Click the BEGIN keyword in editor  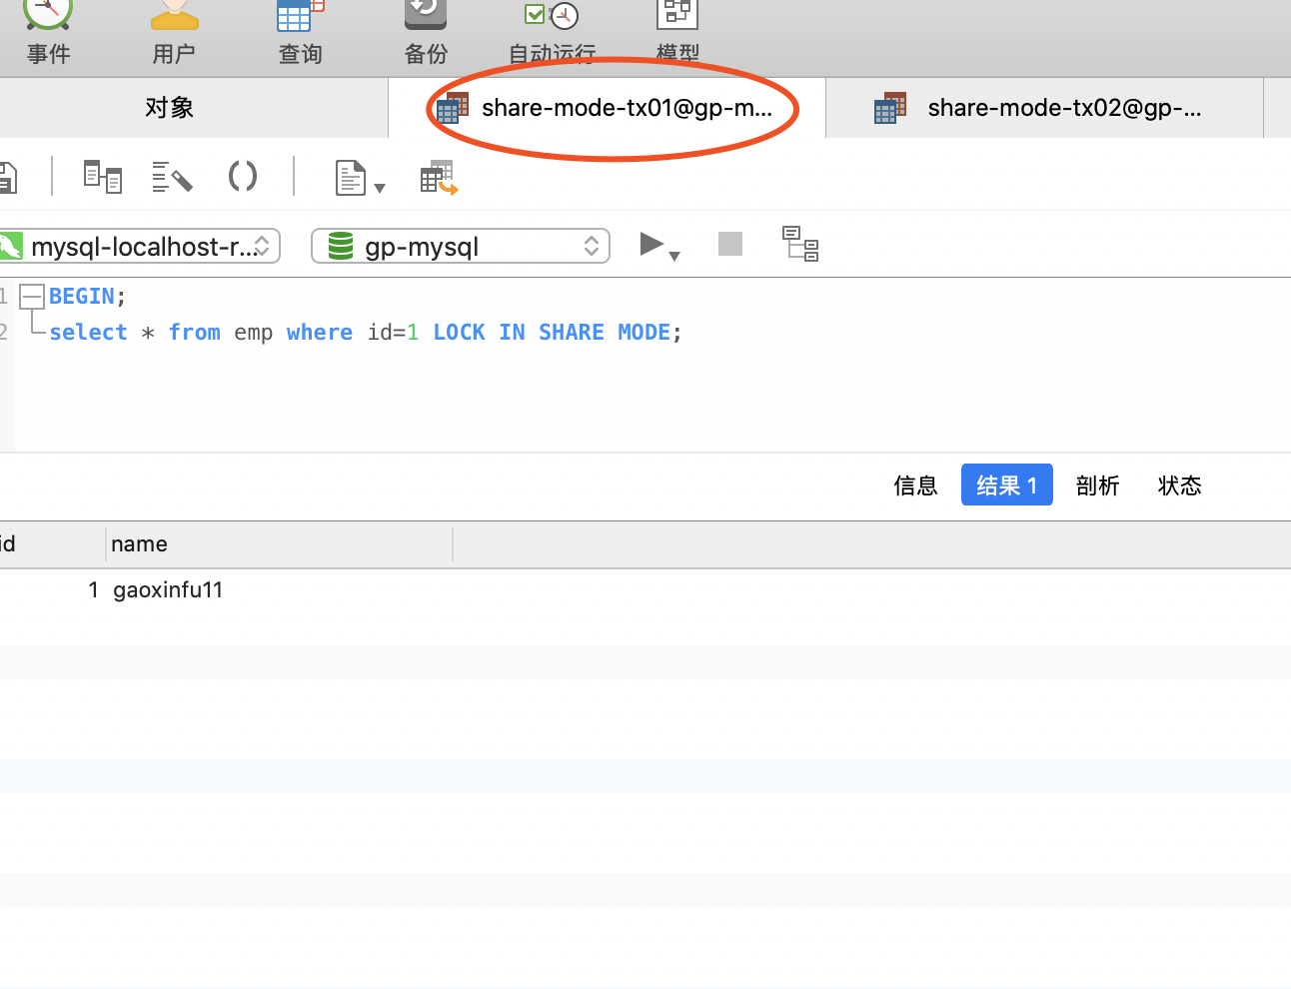[82, 297]
